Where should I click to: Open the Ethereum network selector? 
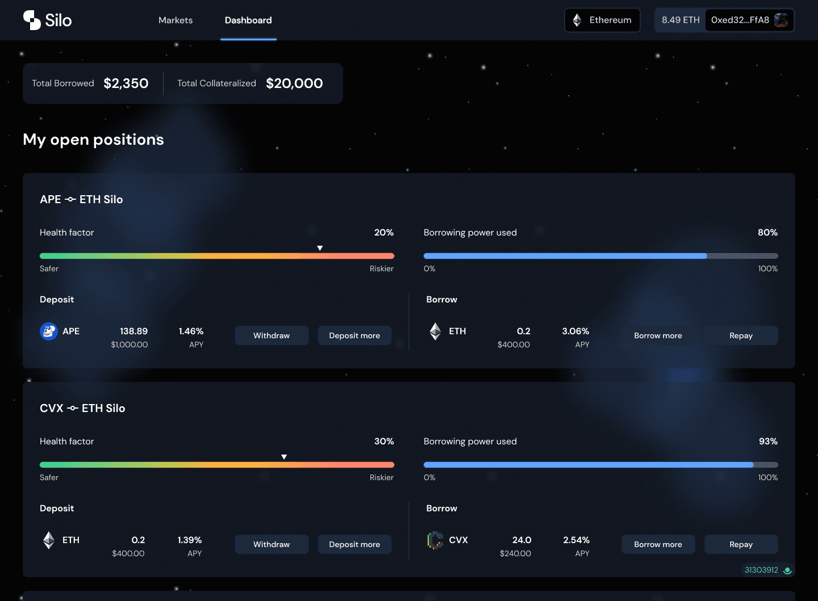(602, 20)
